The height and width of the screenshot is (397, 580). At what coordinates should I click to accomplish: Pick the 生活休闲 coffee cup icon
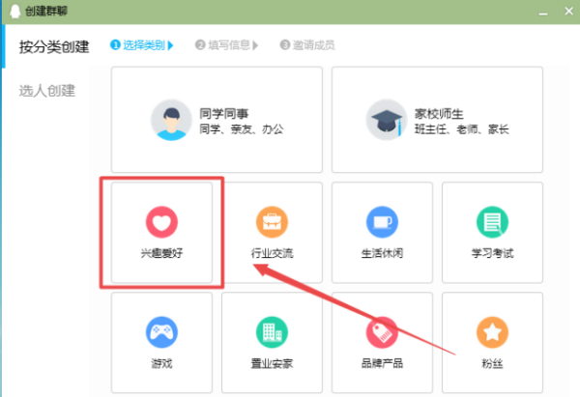[382, 222]
